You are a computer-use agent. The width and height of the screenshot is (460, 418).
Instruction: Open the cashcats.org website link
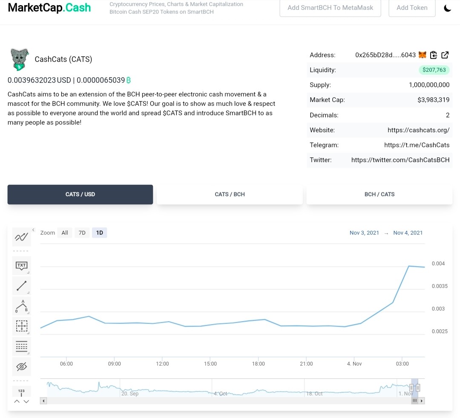point(418,130)
